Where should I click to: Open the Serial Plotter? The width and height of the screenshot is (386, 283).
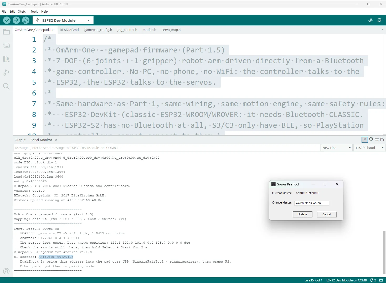(x=370, y=20)
